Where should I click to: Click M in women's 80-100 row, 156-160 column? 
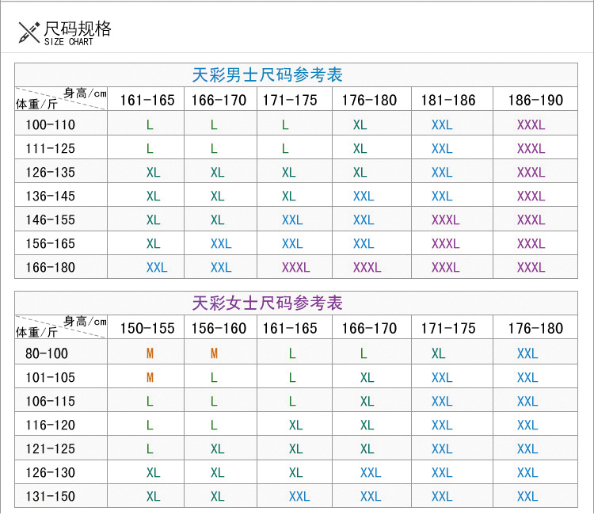214,353
